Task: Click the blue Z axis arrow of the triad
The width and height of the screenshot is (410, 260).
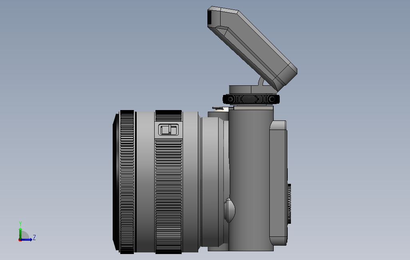Action: [x=27, y=240]
